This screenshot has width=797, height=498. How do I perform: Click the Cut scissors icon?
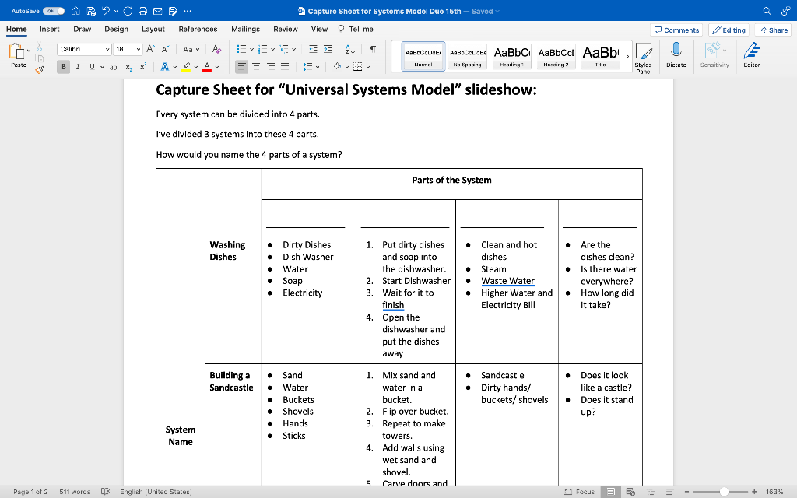pos(39,47)
